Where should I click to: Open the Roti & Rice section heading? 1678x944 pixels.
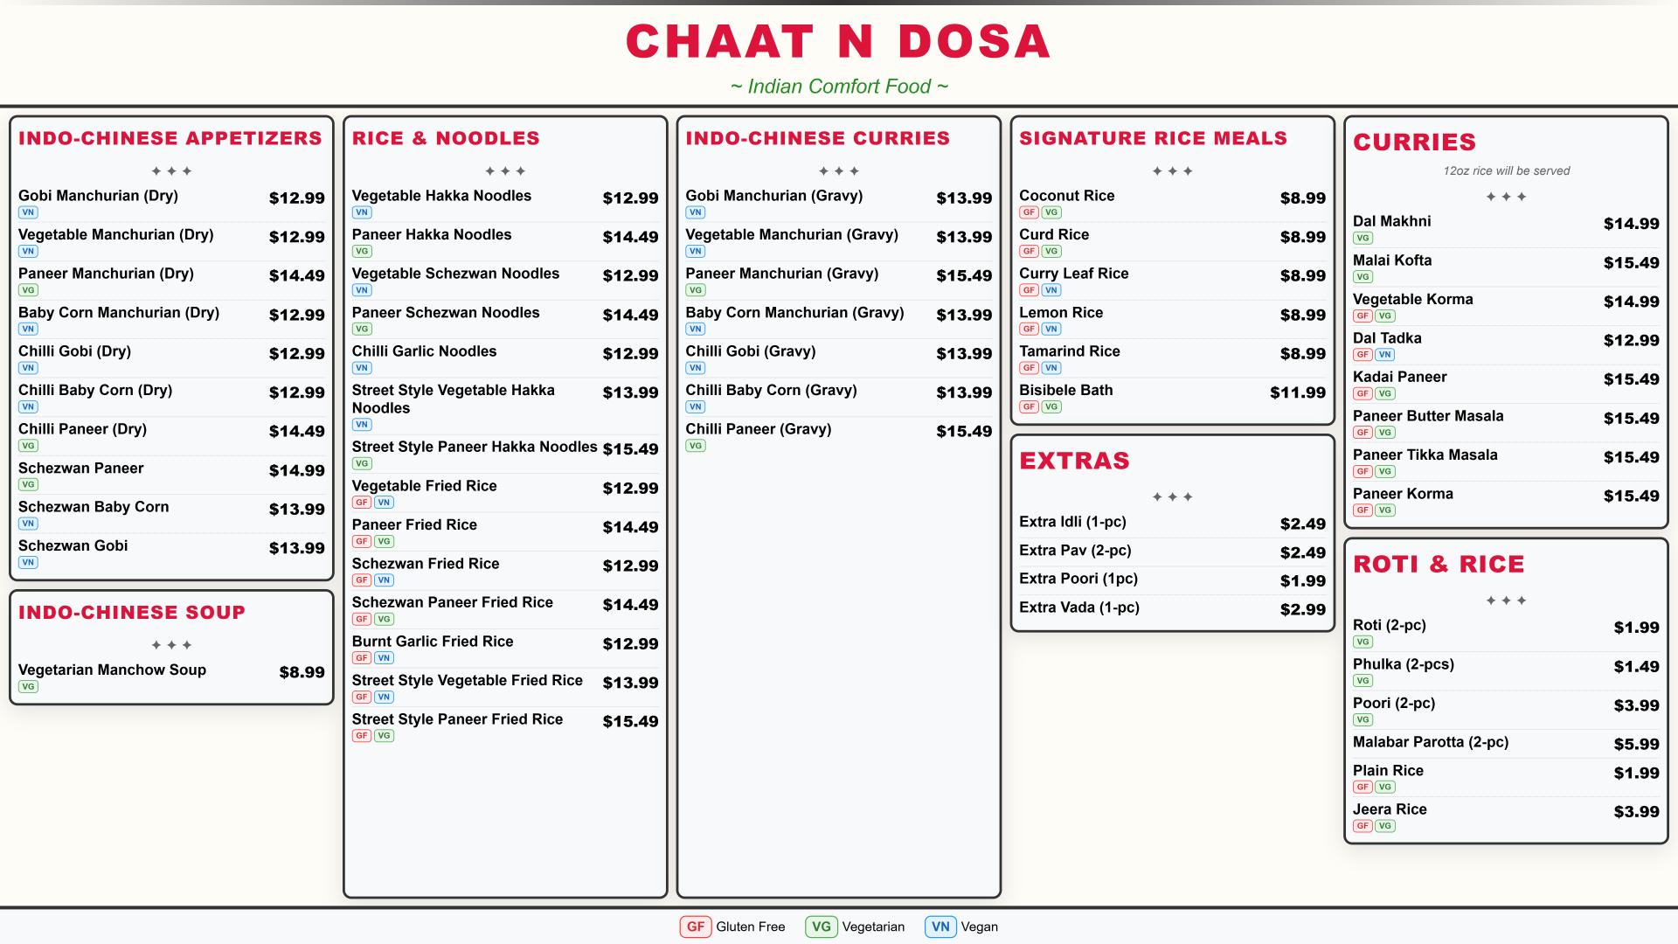pyautogui.click(x=1438, y=565)
